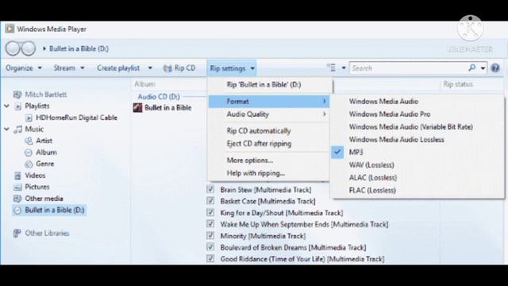The height and width of the screenshot is (286, 508).
Task: Select the Other Libraries tree item
Action: point(41,233)
